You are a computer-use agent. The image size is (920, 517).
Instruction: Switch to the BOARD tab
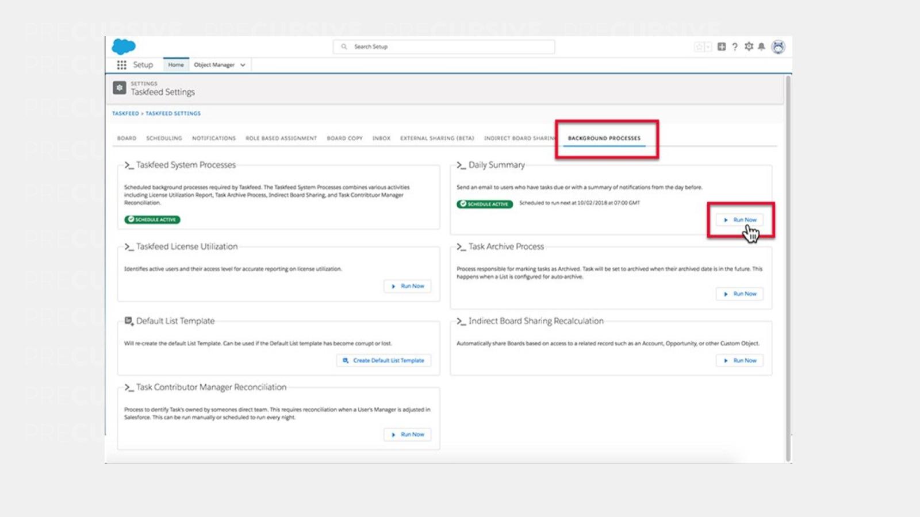127,138
